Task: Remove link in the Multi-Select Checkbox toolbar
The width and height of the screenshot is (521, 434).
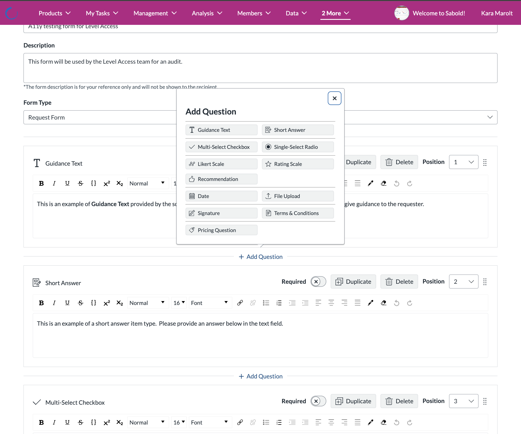Action: point(253,423)
